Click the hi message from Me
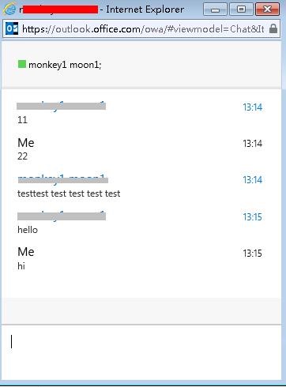 point(21,266)
